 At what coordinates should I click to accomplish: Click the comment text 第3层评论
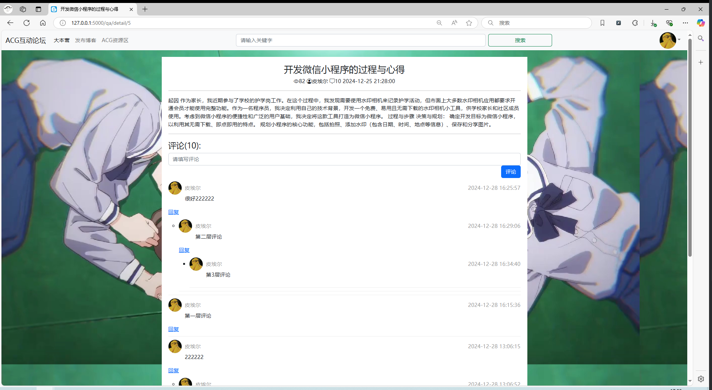coord(218,275)
